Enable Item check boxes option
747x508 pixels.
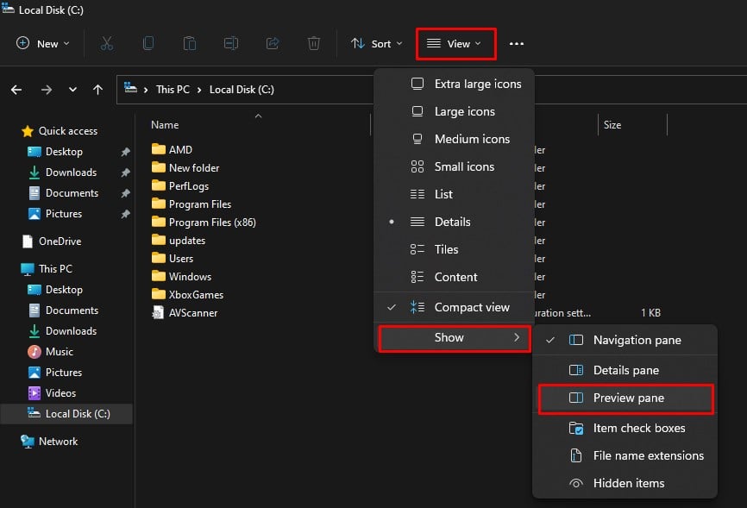[638, 428]
